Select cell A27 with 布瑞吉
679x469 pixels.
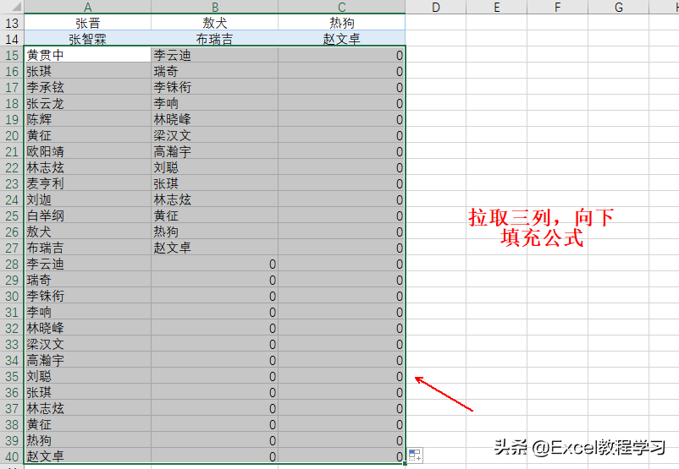pyautogui.click(x=87, y=248)
